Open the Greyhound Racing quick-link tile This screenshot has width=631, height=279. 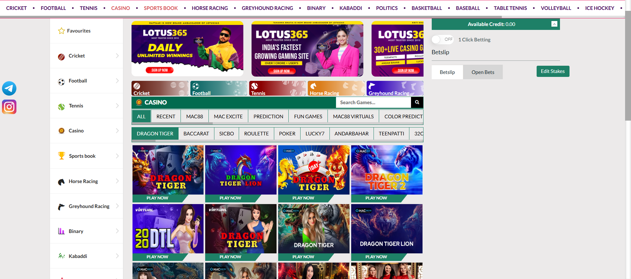click(x=395, y=88)
